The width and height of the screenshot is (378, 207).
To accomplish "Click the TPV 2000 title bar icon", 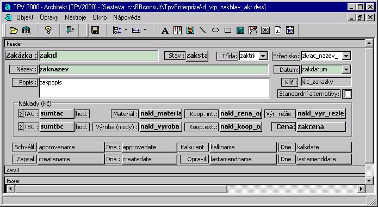I will click(8, 7).
